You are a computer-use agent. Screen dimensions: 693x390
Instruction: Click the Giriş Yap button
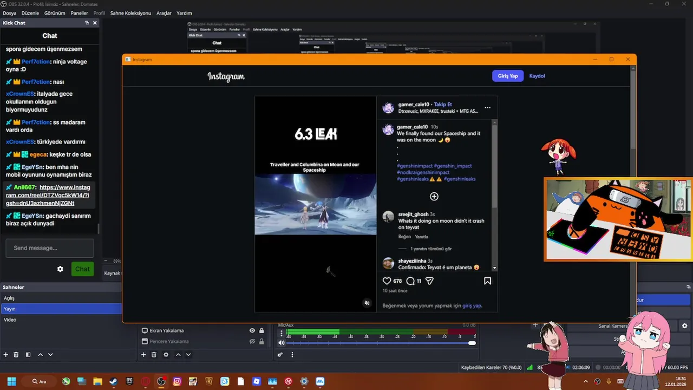click(508, 76)
